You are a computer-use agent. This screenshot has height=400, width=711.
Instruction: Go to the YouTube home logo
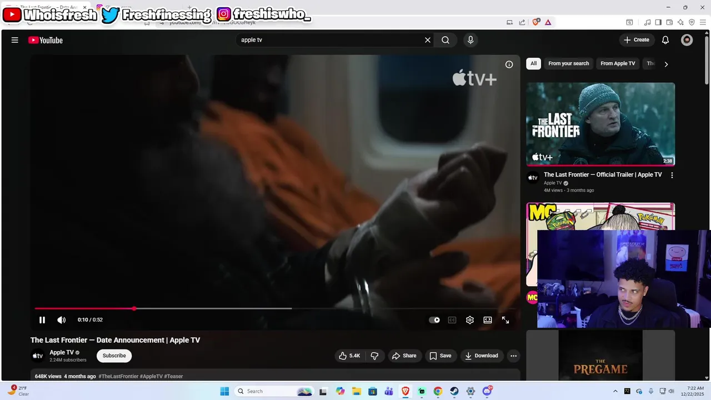tap(46, 40)
